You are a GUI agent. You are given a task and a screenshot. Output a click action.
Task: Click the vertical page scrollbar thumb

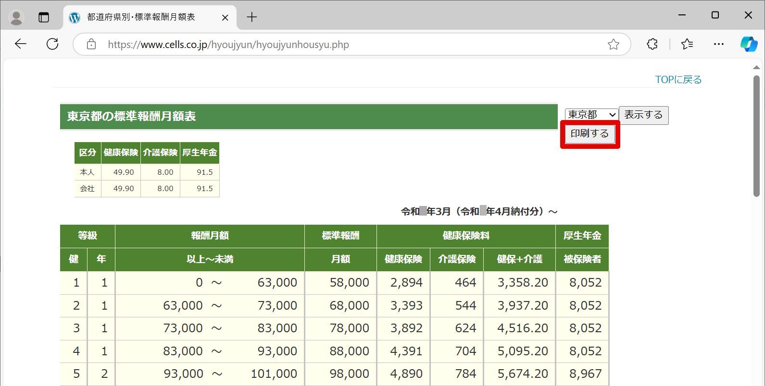pyautogui.click(x=756, y=136)
